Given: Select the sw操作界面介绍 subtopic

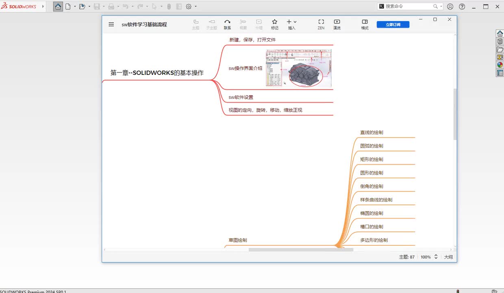Looking at the screenshot, I should (x=245, y=68).
